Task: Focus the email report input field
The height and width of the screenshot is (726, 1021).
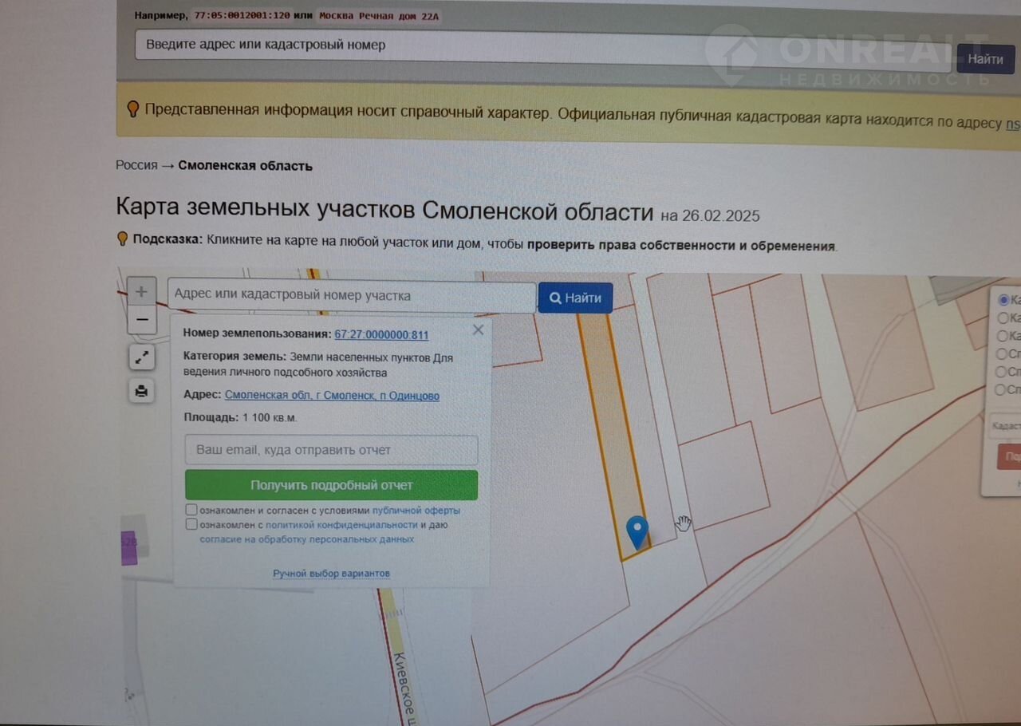Action: pos(331,450)
